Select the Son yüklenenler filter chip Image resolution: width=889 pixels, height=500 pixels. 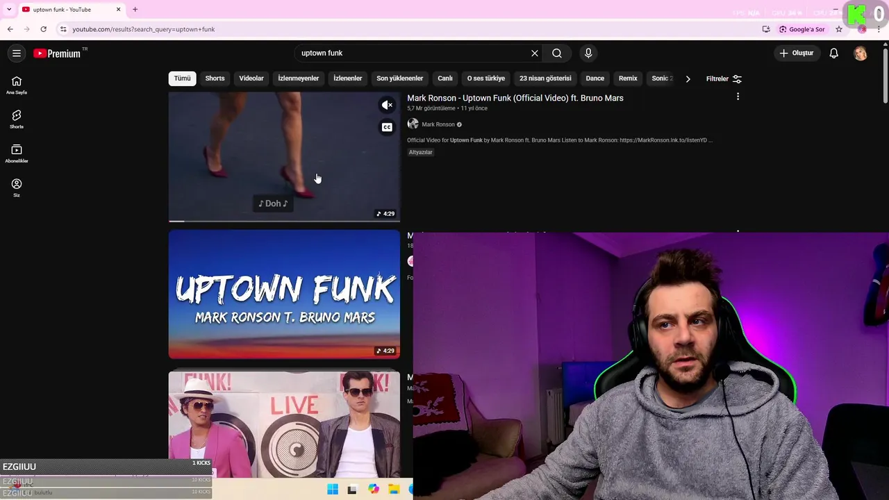click(399, 78)
